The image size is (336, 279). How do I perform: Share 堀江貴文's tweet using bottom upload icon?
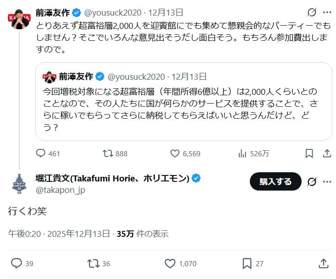pyautogui.click(x=323, y=263)
